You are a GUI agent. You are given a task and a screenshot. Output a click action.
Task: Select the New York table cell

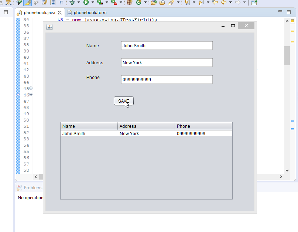[x=146, y=134]
